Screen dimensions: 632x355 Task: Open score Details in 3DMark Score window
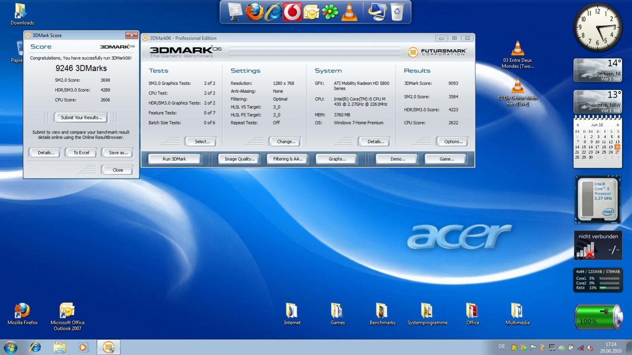pos(46,152)
